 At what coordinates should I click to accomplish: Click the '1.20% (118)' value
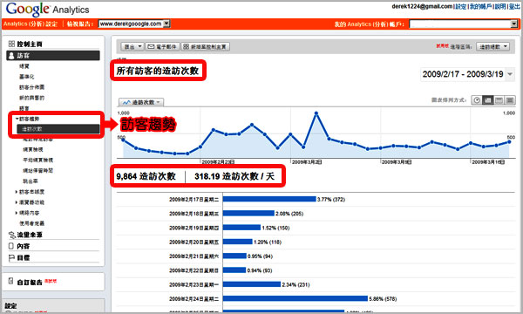(x=268, y=242)
